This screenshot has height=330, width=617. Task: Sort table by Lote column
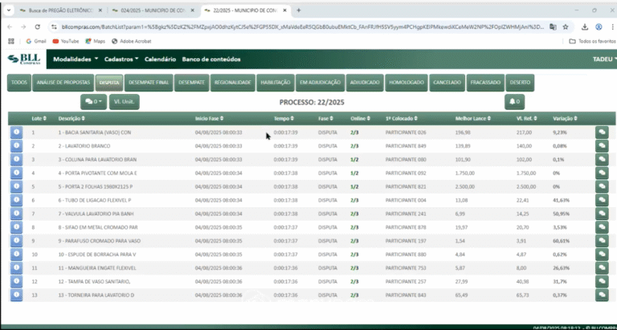coord(39,118)
